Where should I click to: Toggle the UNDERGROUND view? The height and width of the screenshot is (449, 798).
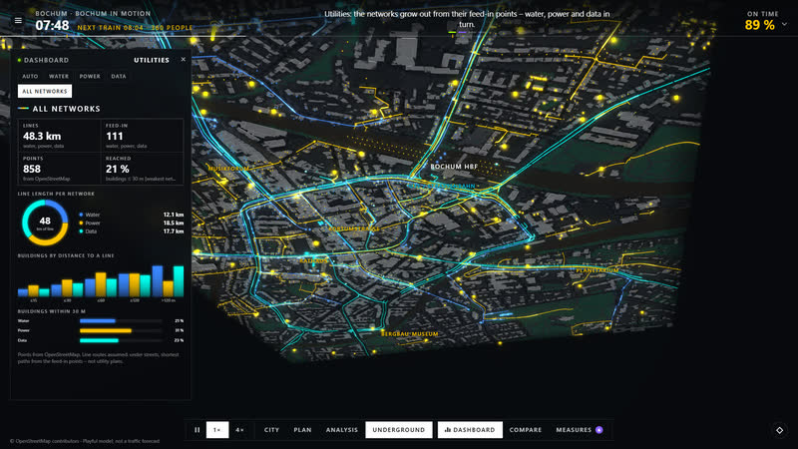[398, 430]
